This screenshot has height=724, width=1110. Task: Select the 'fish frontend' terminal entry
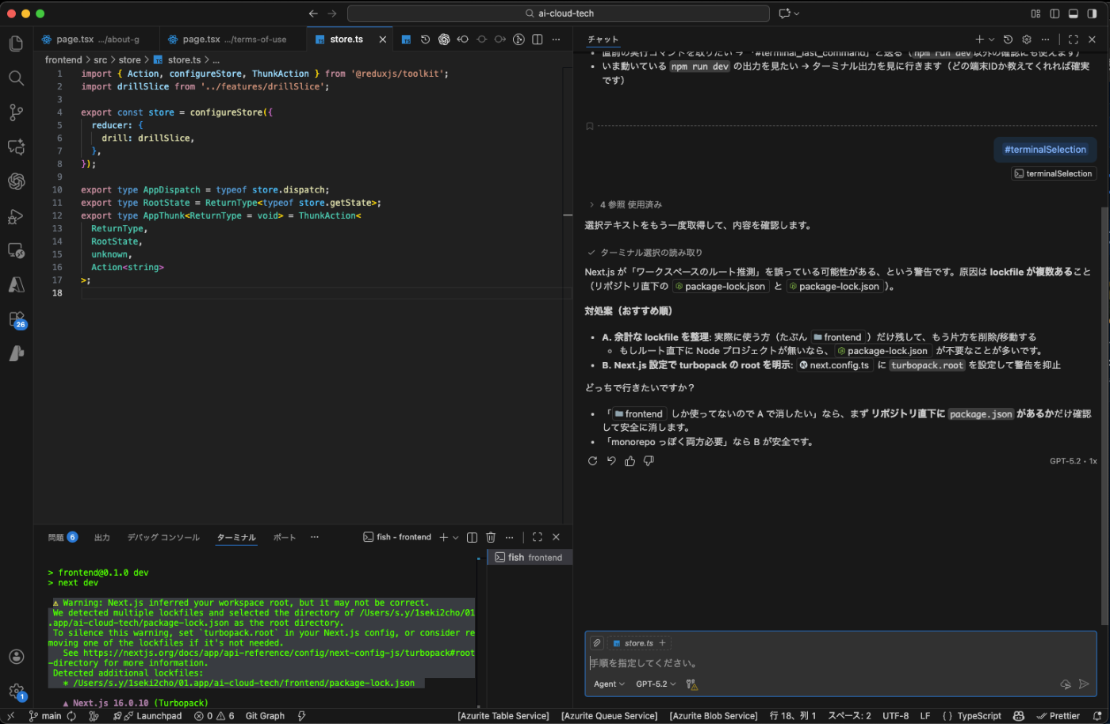530,558
